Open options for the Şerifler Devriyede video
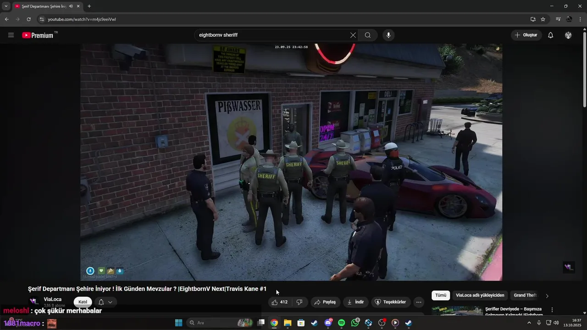This screenshot has width=587, height=330. tap(552, 310)
